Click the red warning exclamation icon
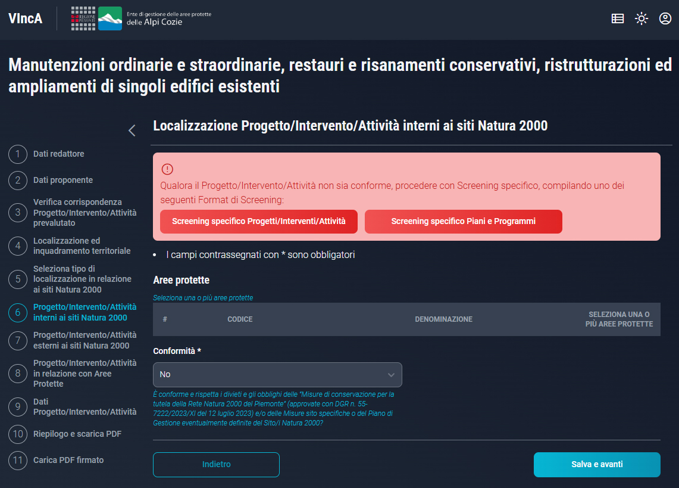Screen dimensions: 679x488 pyautogui.click(x=167, y=169)
